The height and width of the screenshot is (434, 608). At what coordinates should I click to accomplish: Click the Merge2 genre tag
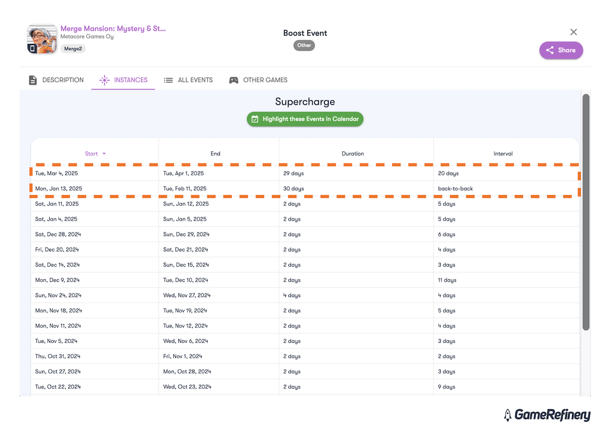tap(73, 49)
